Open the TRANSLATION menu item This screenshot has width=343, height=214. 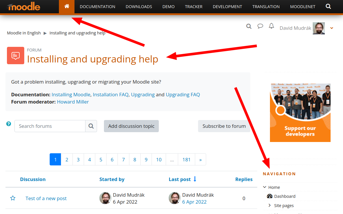(x=266, y=7)
